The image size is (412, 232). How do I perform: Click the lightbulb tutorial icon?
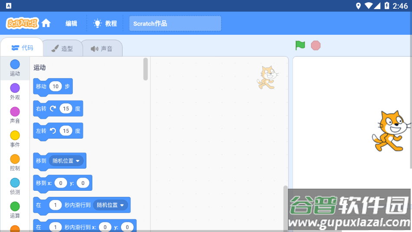pyautogui.click(x=97, y=23)
